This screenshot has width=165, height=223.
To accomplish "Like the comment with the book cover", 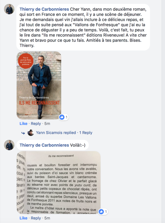I will [x=23, y=124].
